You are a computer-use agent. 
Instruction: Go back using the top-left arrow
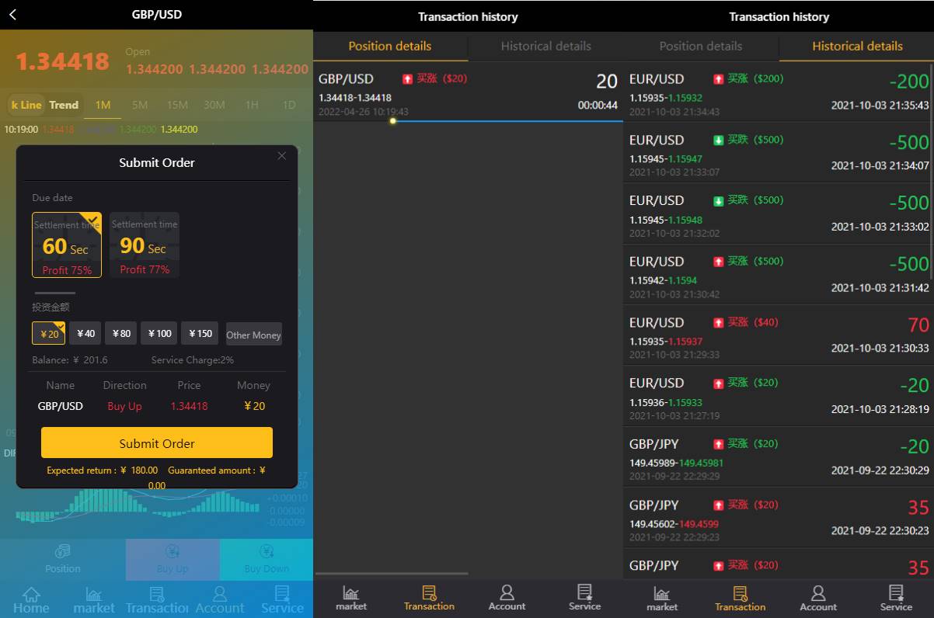[13, 15]
